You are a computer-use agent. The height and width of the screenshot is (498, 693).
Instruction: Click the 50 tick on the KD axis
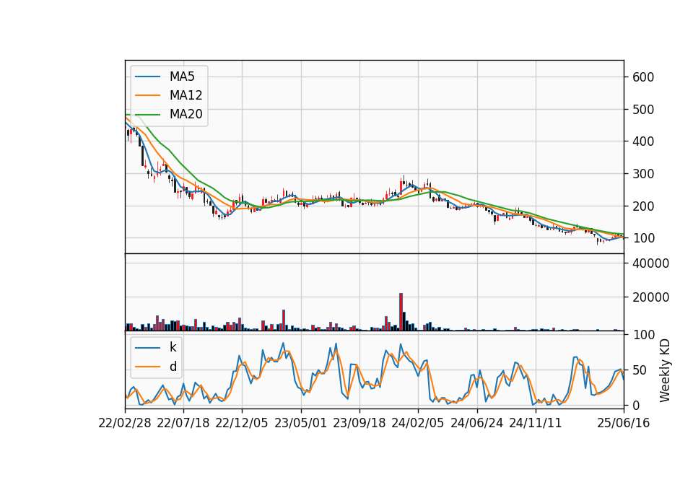pos(640,370)
